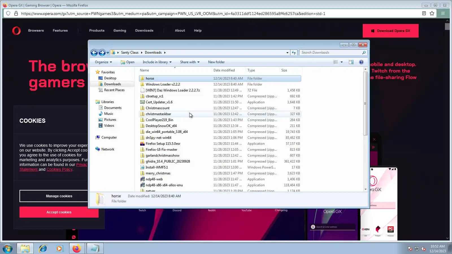Toggle the preview pane icon

click(x=351, y=62)
